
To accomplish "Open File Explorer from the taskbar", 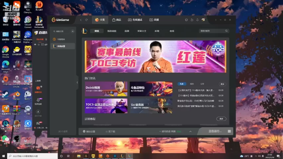I will pos(79,156).
